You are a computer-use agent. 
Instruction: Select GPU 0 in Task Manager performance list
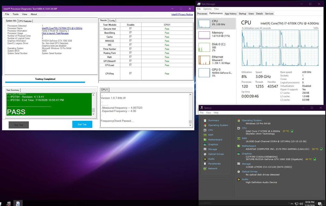point(216,73)
